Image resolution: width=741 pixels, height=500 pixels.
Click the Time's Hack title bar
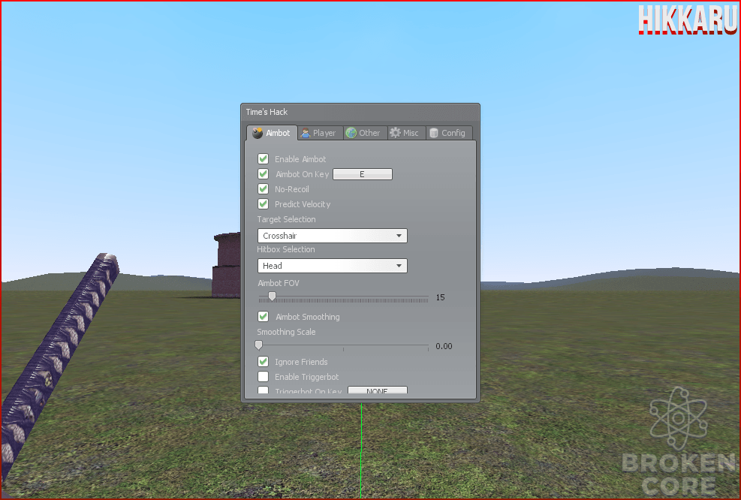click(360, 112)
